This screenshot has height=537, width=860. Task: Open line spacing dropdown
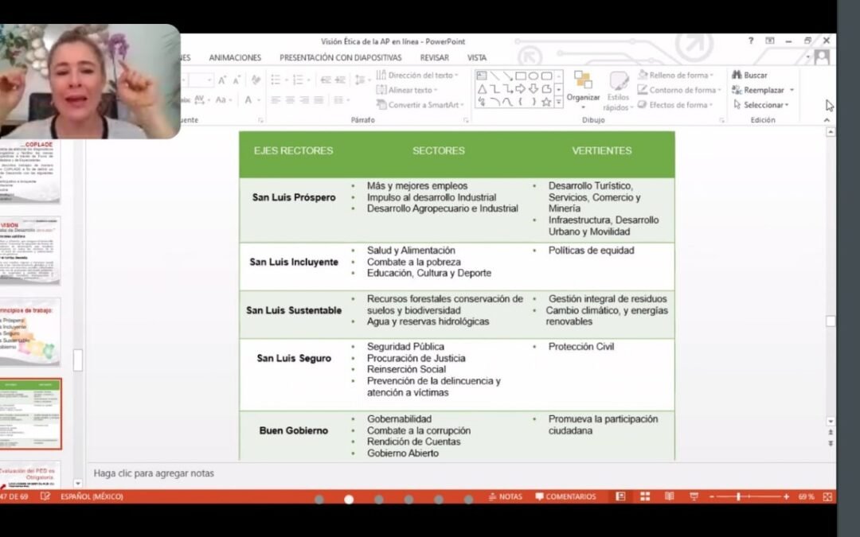[361, 80]
